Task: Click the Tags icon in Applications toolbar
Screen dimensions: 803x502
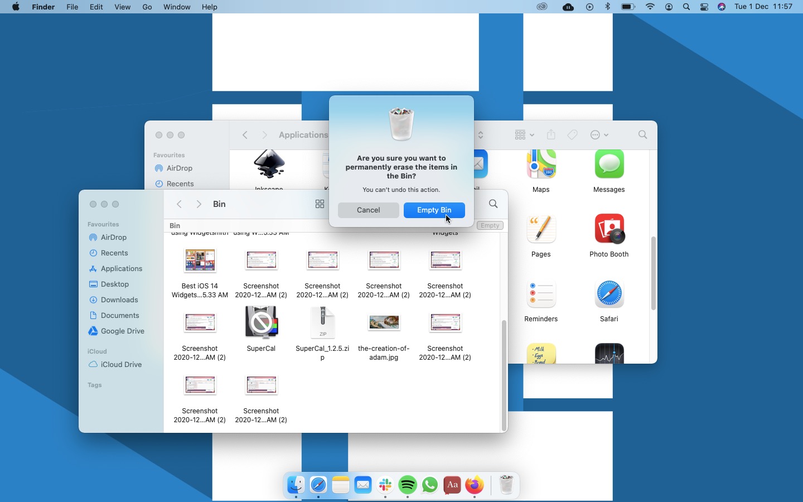Action: point(572,135)
